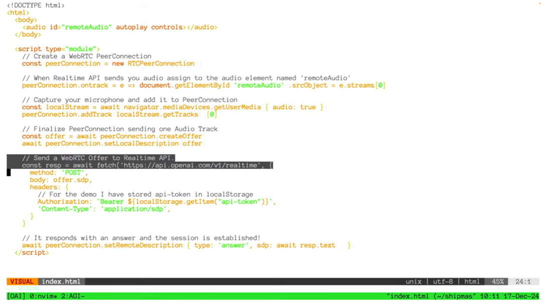Viewport: 541px width, 302px height.
Task: Switch to tmux window 2:AGI
Action: coord(73,296)
